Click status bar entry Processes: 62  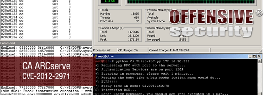point(102,50)
